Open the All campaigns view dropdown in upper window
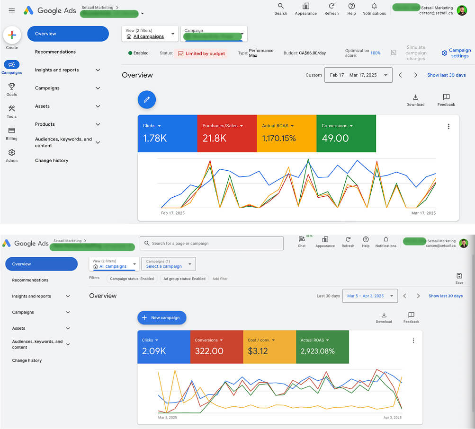475x429 pixels. point(150,34)
